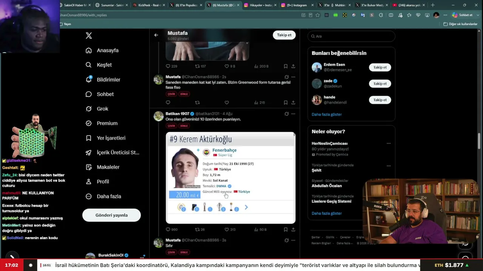Open more options for Şehit trend
This screenshot has width=483, height=271.
click(389, 166)
